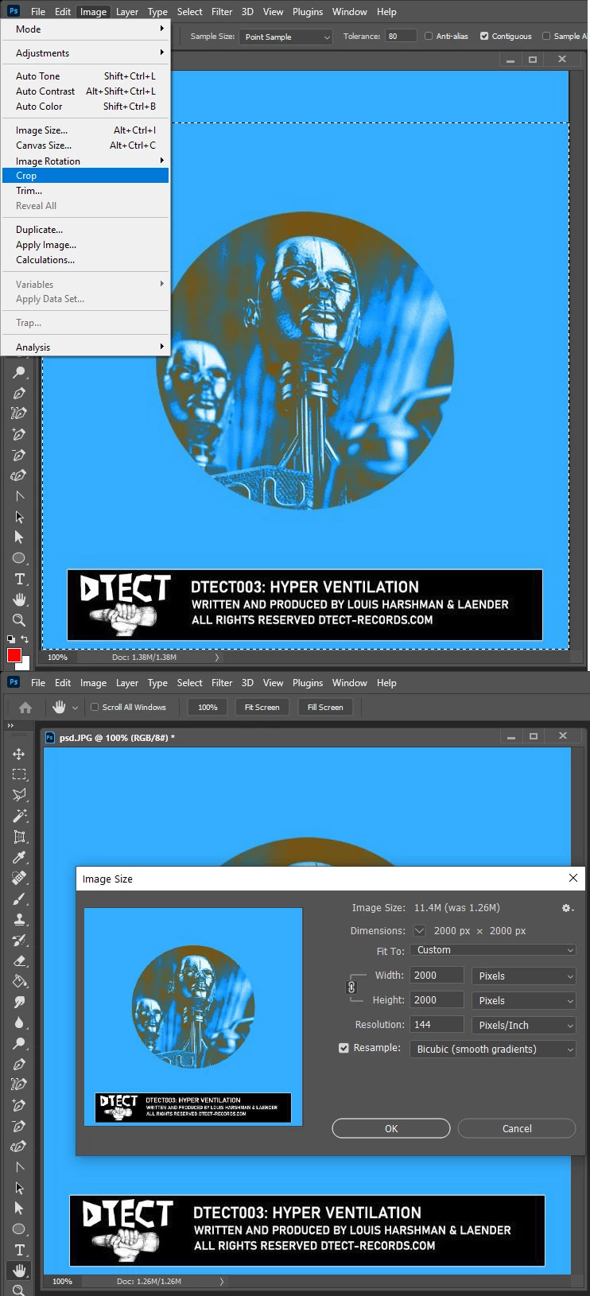Select the Zoom tool above the color swatches
The image size is (590, 1296).
(19, 620)
